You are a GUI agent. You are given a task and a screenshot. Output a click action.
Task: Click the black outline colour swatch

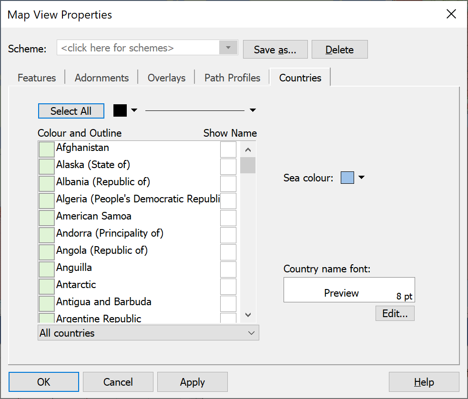[x=120, y=110]
